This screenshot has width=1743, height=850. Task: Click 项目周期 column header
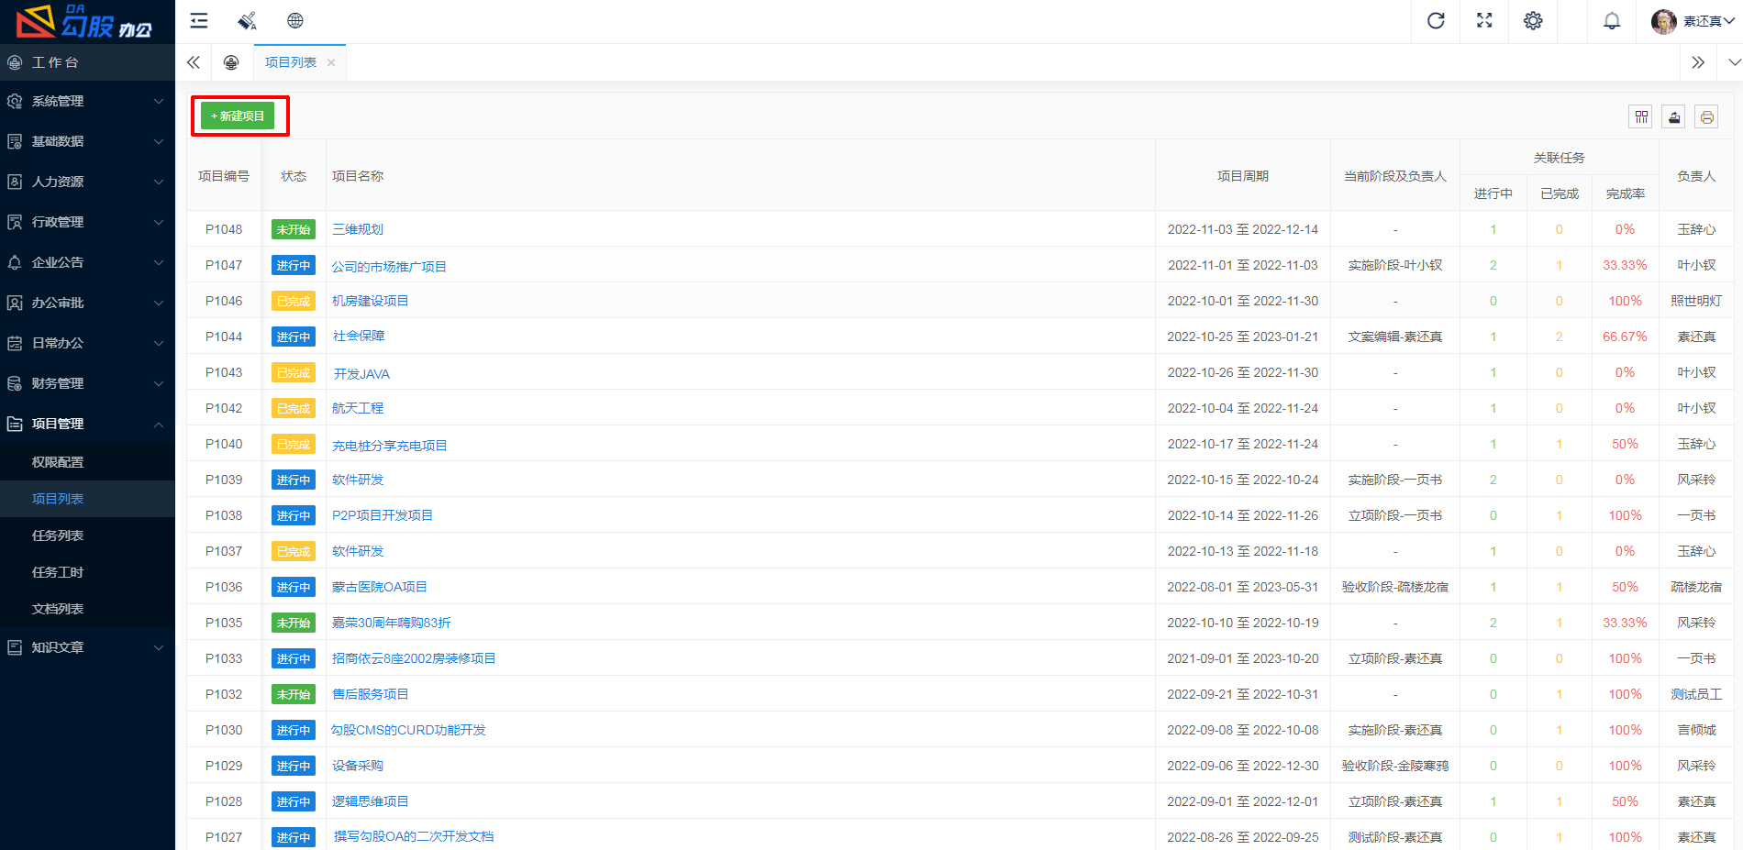[x=1243, y=176]
